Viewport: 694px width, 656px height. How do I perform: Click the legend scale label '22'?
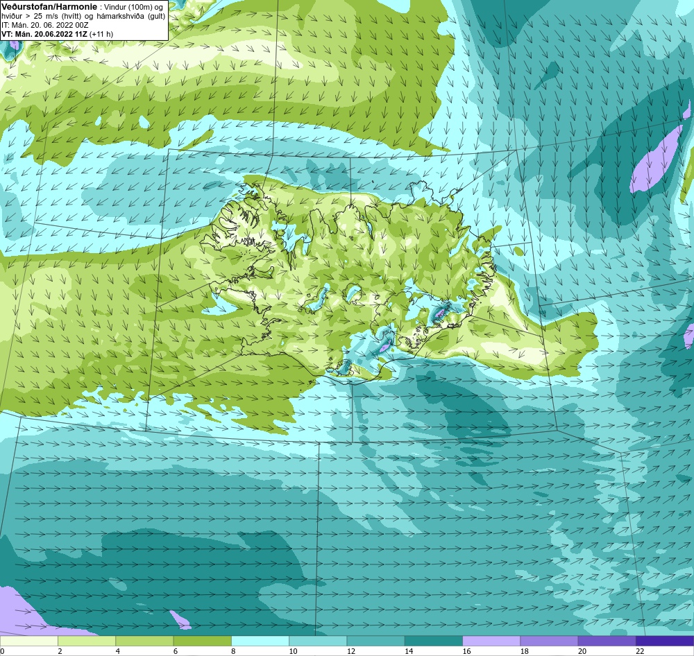coord(640,651)
